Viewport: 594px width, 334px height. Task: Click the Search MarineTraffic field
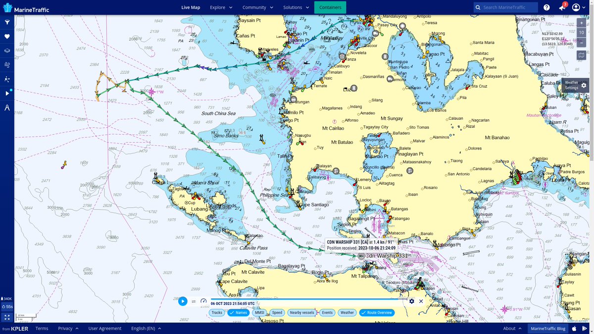click(x=505, y=7)
